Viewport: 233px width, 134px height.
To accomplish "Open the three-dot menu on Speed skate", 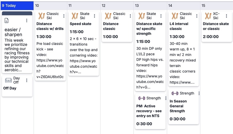I will [x=94, y=16].
